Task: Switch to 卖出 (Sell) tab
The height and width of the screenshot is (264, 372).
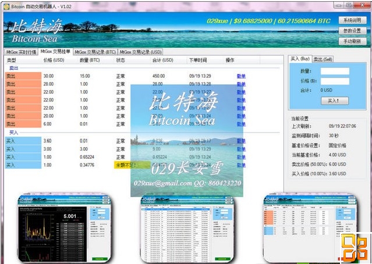Action: tap(323, 59)
